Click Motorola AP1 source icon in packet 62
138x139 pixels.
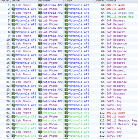point(13,117)
